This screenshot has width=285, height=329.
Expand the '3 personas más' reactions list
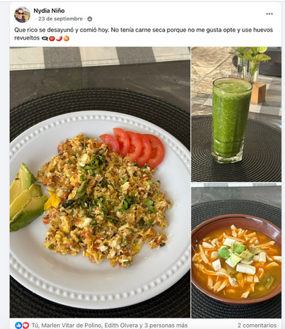pos(166,325)
